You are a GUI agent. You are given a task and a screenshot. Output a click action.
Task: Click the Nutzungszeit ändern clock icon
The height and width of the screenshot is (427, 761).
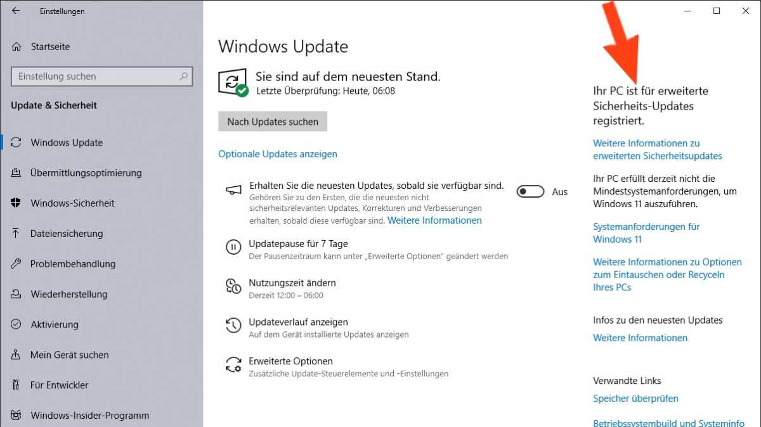[x=233, y=286]
